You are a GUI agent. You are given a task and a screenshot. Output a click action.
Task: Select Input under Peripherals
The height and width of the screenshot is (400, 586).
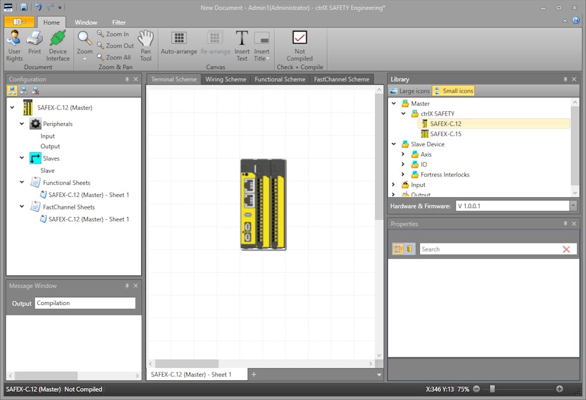click(48, 136)
